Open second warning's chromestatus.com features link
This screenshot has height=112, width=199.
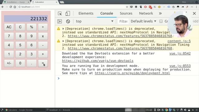pyautogui.click(x=120, y=49)
